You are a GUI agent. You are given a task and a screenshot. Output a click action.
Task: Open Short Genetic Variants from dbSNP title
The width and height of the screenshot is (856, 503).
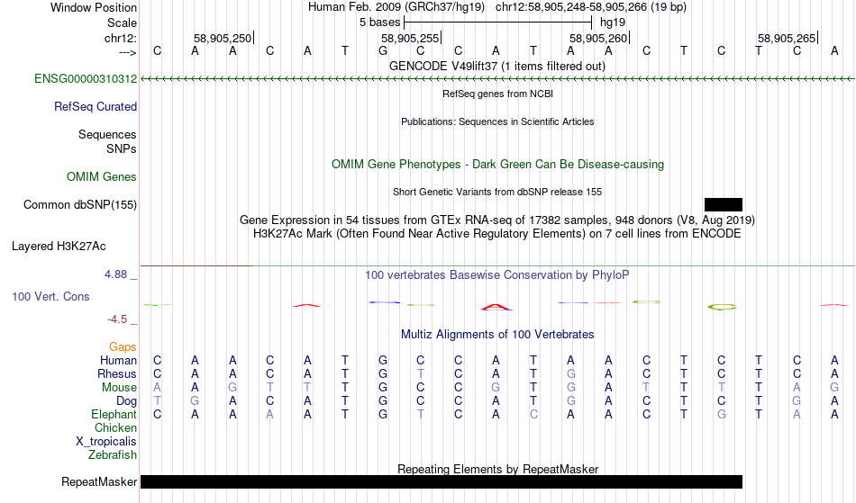pyautogui.click(x=497, y=192)
